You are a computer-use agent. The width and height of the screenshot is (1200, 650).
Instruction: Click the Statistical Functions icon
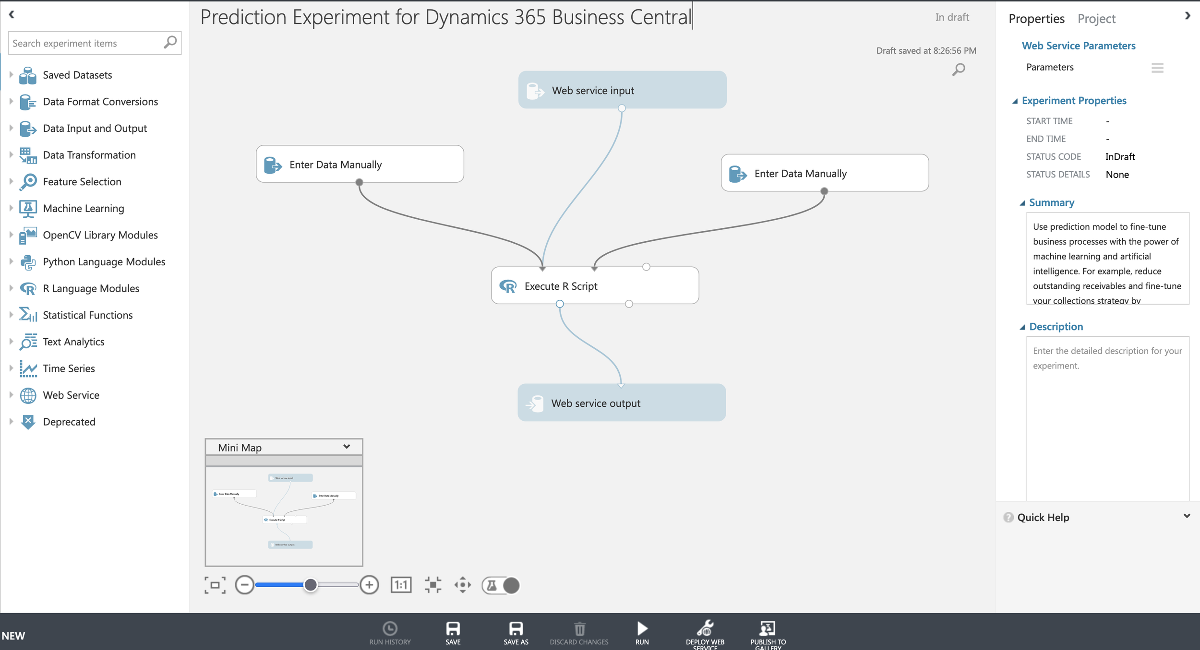[28, 315]
